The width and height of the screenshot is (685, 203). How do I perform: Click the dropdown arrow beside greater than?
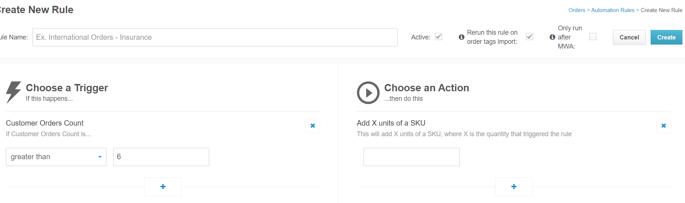tap(100, 157)
